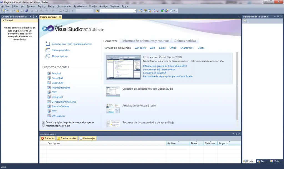Click the Cut scissors icon
This screenshot has height=169, width=284.
(32, 11)
